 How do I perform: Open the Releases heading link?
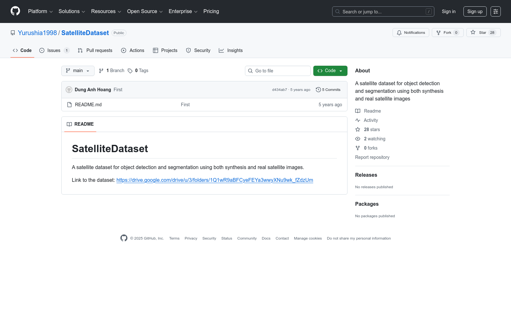coord(366,175)
